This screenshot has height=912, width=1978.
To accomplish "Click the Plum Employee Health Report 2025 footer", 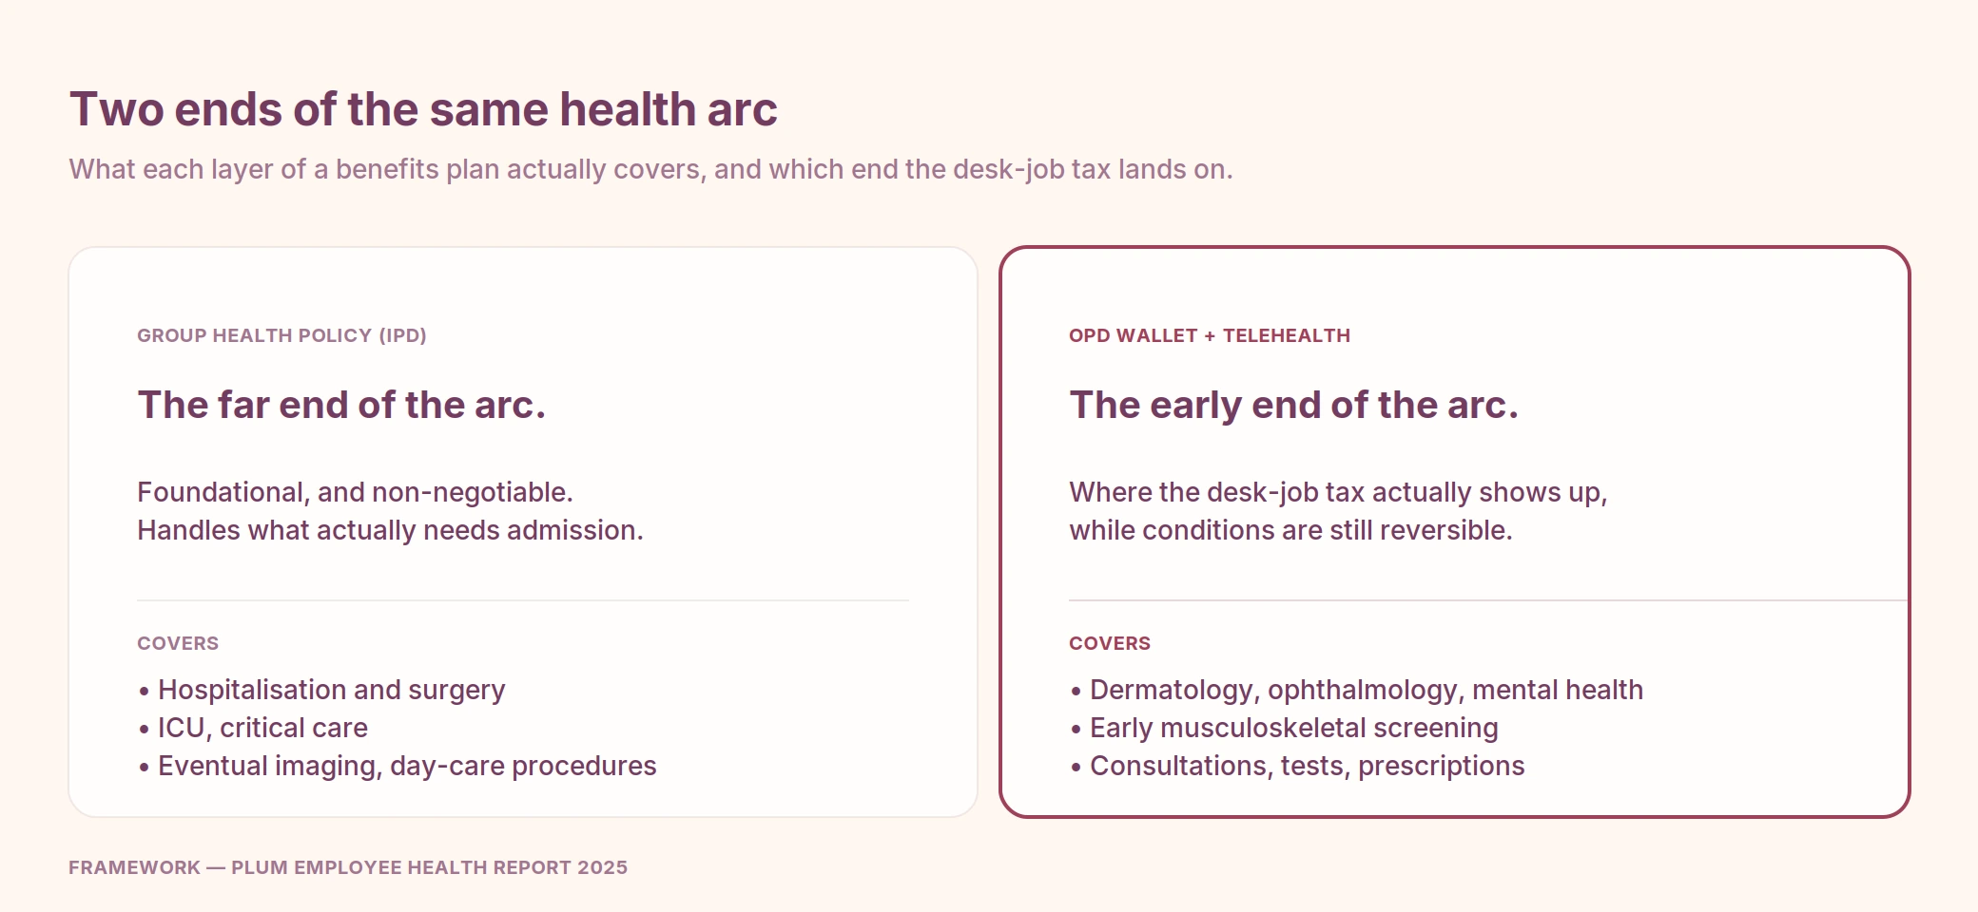I will (x=348, y=867).
